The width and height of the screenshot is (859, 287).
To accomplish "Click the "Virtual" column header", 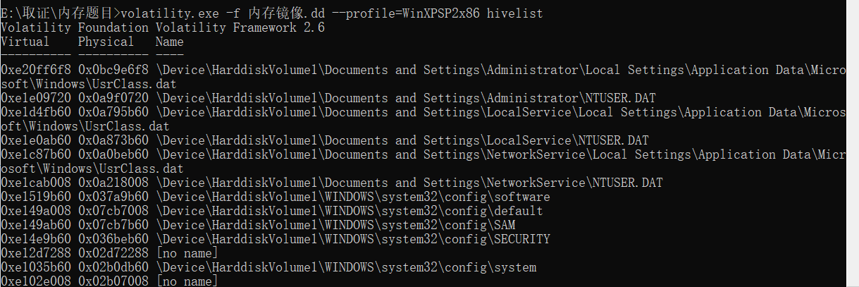I will tap(25, 42).
